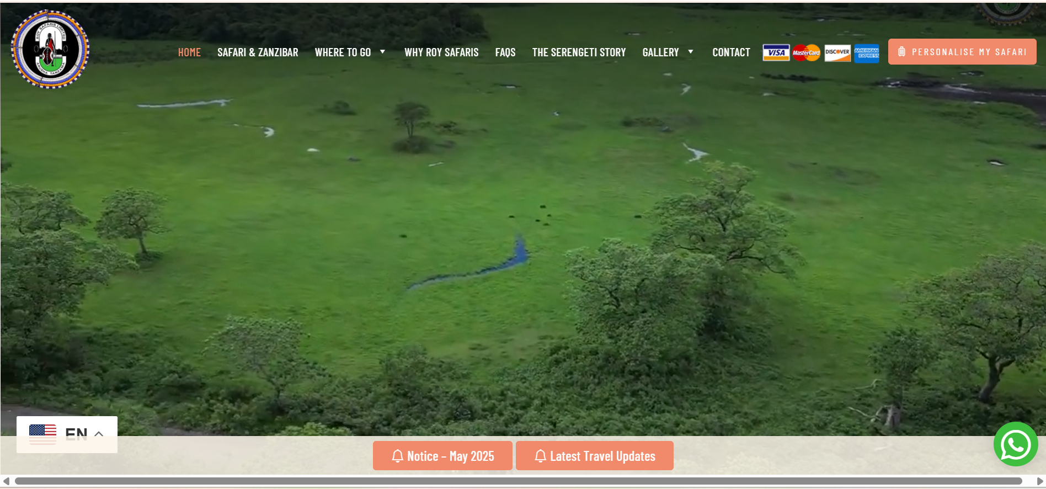Open Why Roy Safaris page

(441, 52)
